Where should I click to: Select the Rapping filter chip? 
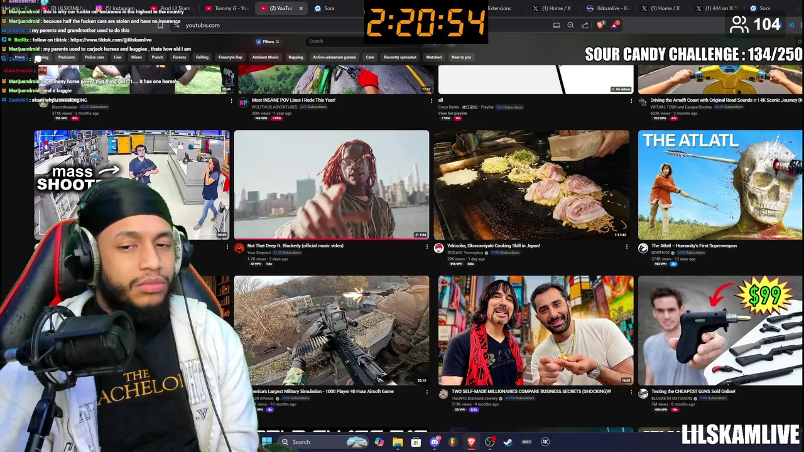[x=296, y=57]
